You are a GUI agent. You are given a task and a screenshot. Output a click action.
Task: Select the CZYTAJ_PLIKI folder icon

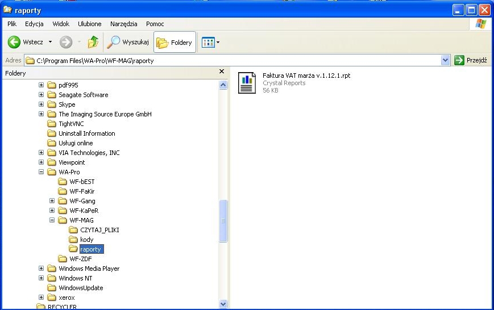click(x=73, y=230)
